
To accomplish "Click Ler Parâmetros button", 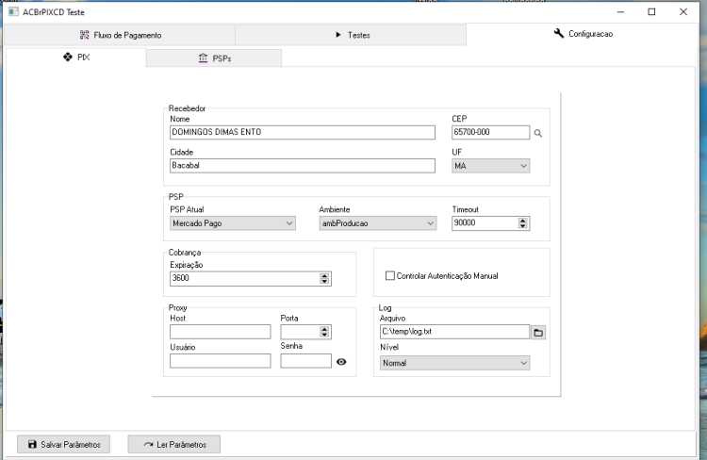I will [x=174, y=445].
